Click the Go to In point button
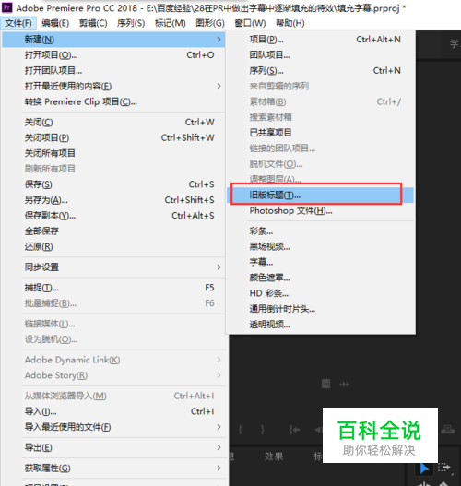 pos(294,430)
